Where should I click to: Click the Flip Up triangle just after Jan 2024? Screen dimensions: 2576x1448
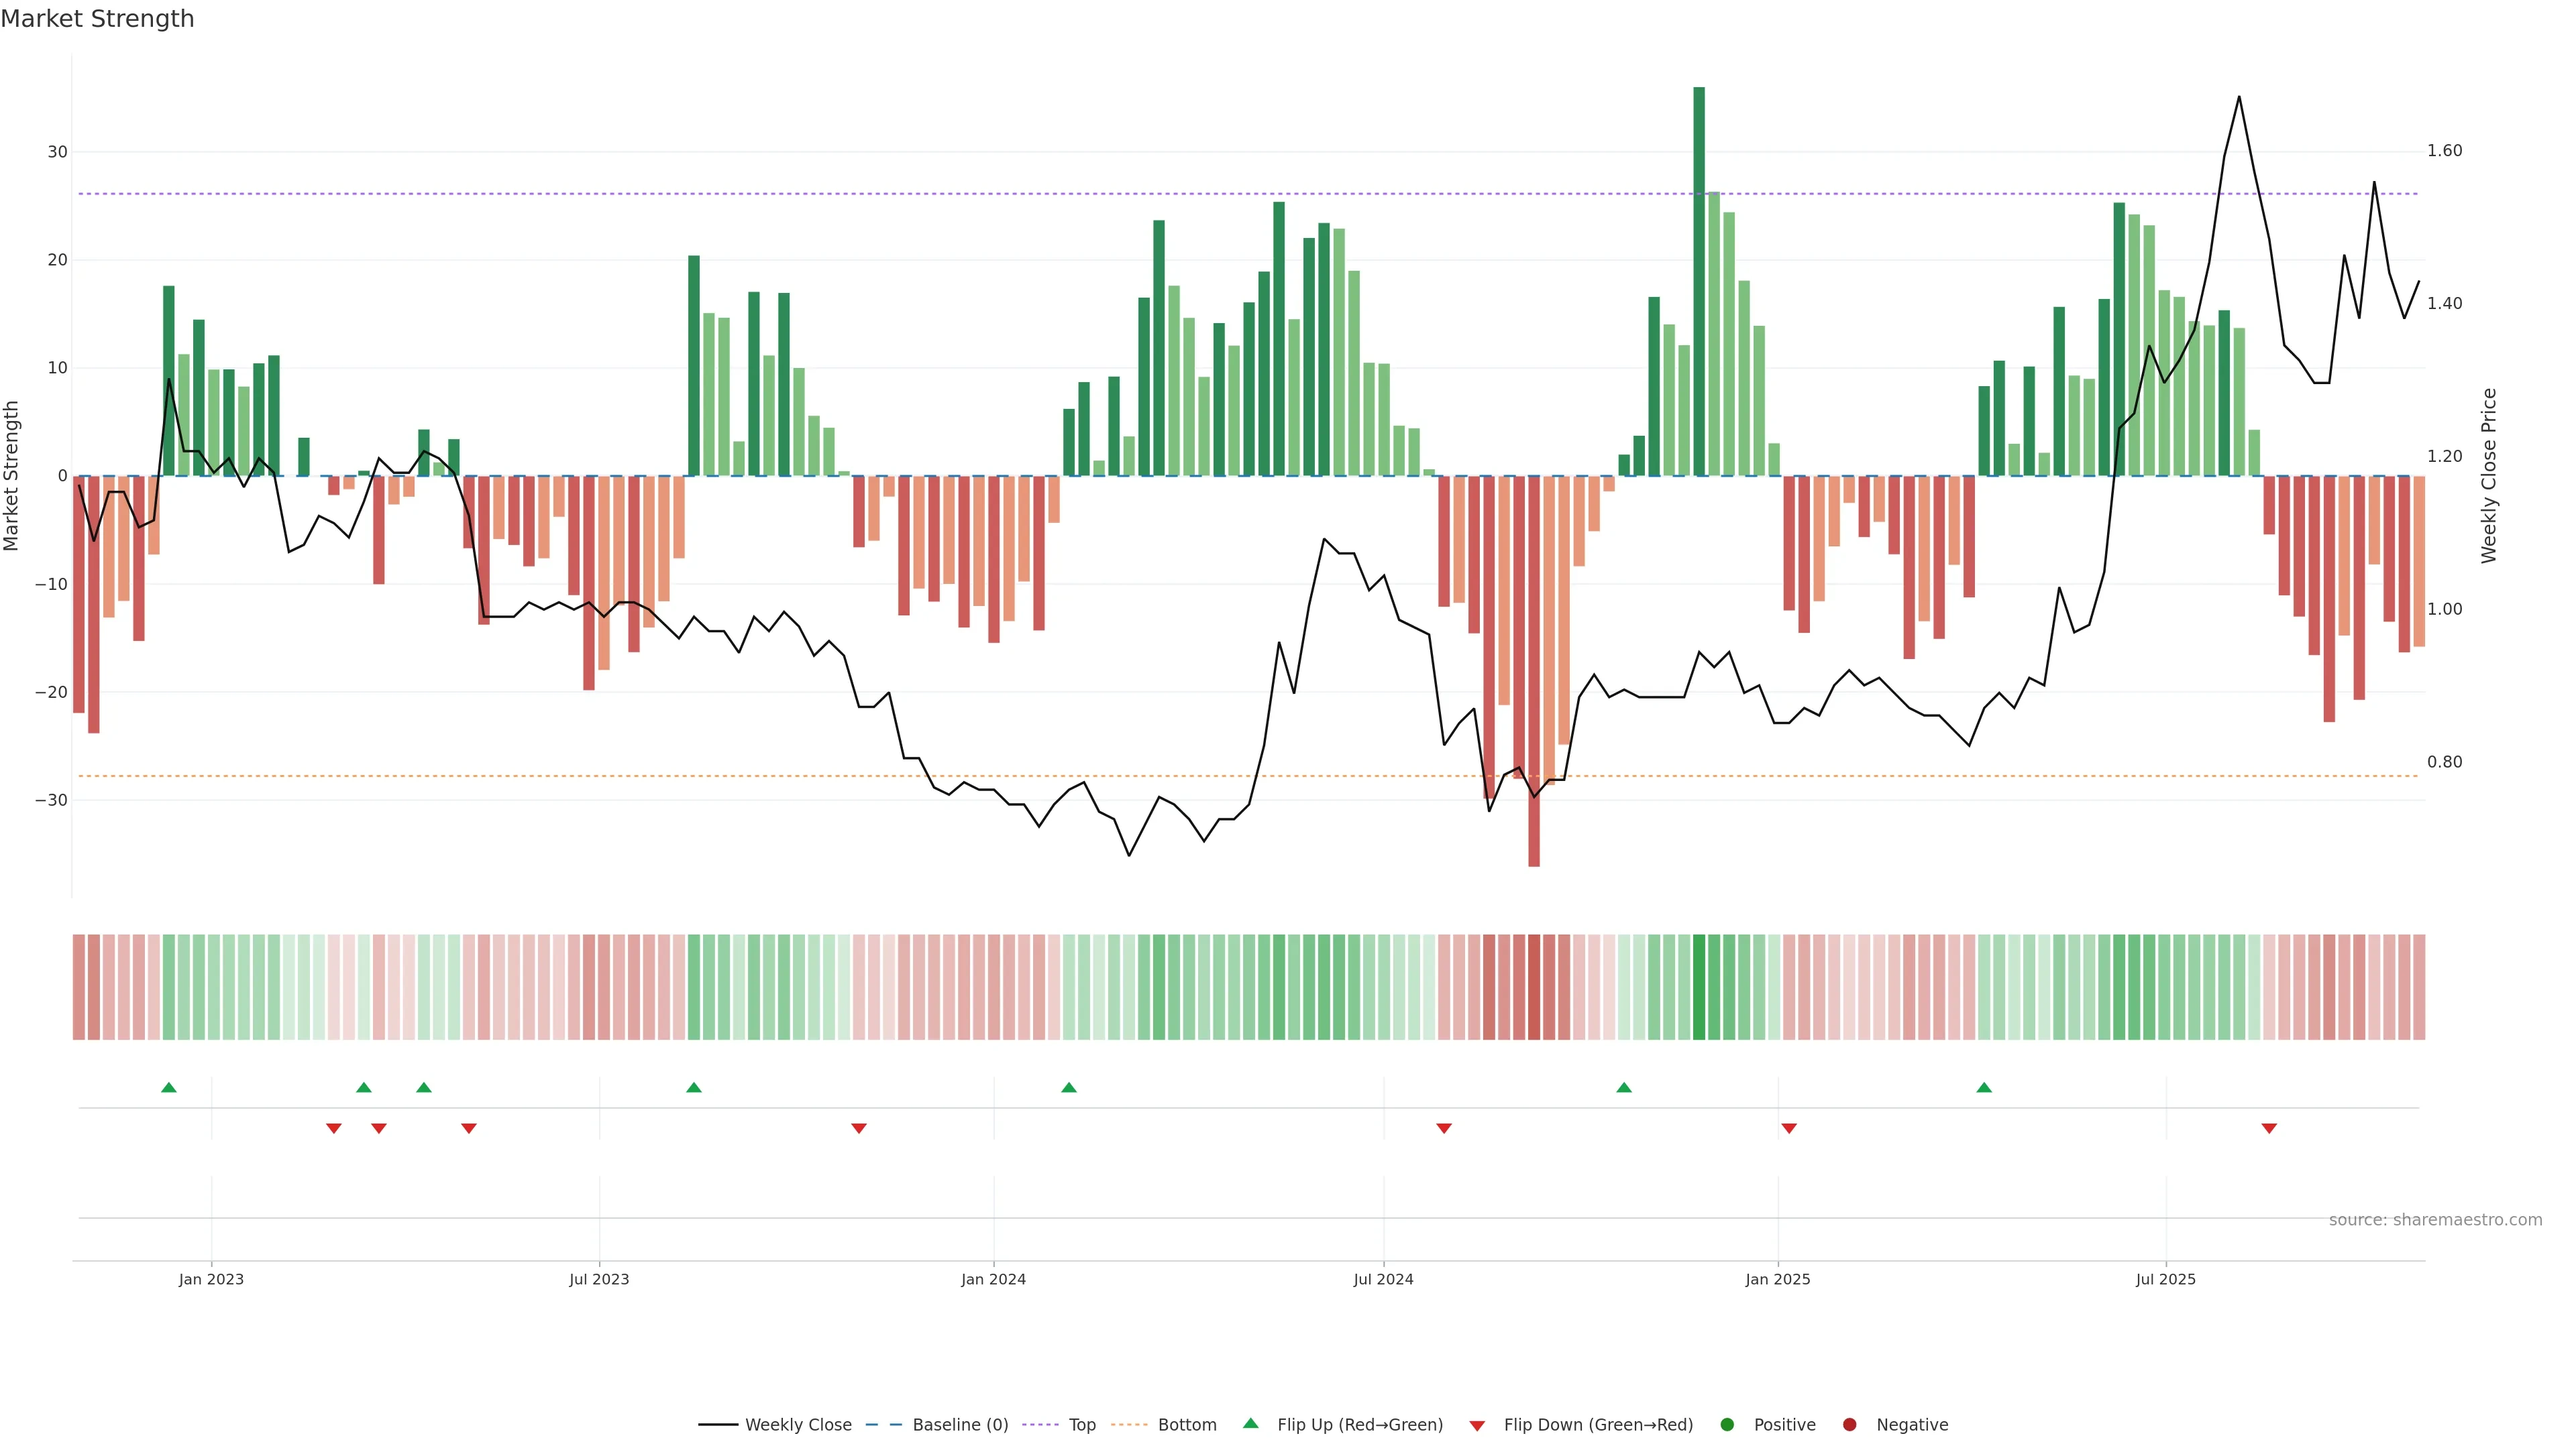pyautogui.click(x=1069, y=1087)
